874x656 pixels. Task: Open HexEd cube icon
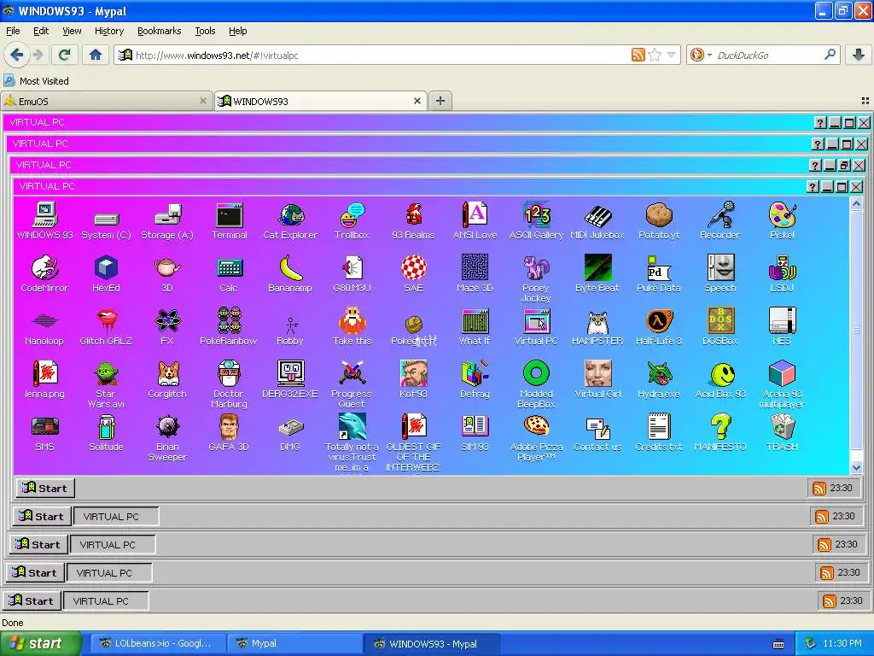click(106, 274)
